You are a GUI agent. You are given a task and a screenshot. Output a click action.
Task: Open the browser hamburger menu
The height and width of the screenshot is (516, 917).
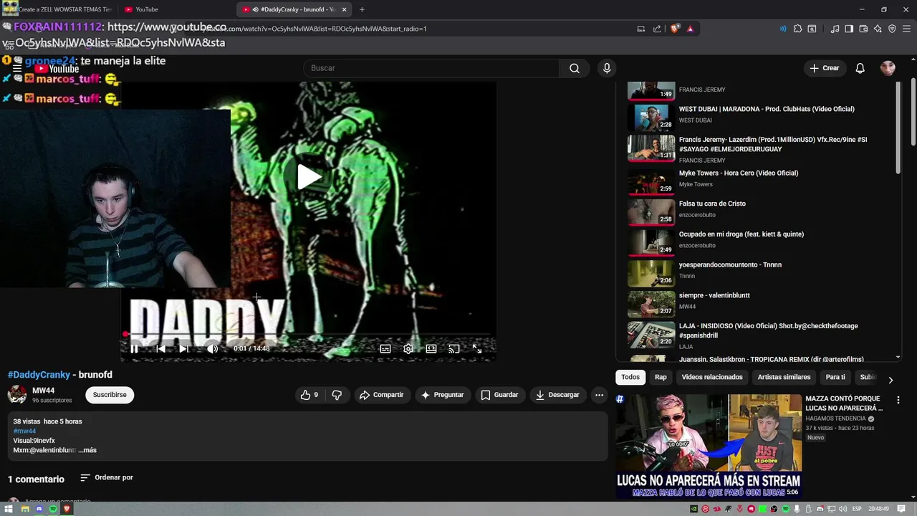click(906, 29)
